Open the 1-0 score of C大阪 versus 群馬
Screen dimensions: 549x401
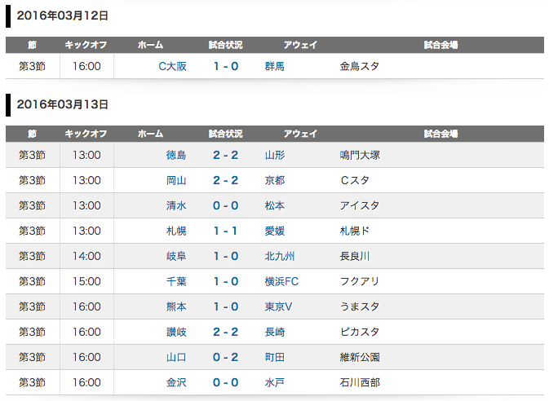pyautogui.click(x=226, y=66)
